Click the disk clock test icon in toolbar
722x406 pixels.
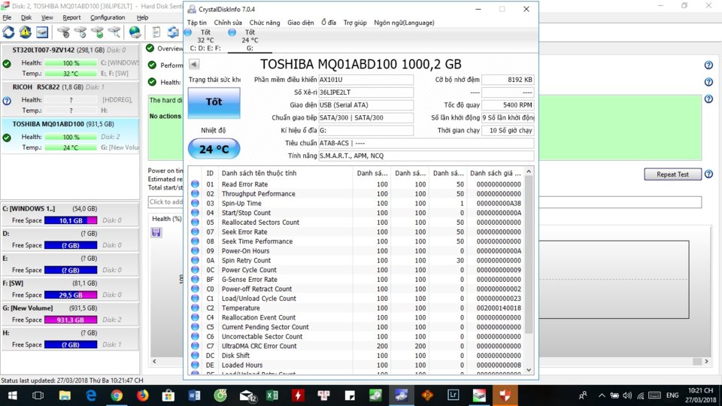pos(80,32)
